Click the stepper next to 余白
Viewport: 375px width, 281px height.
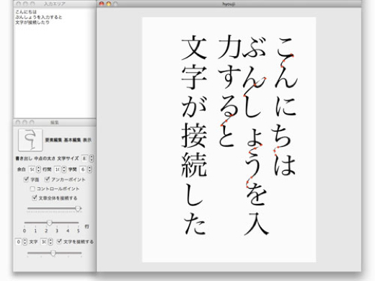click(38, 169)
